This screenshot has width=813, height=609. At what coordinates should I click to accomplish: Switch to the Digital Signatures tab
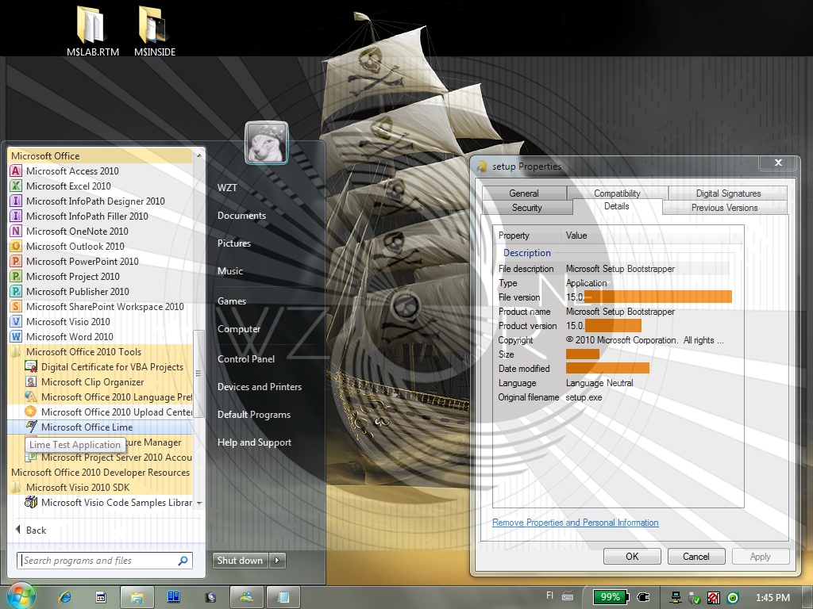tap(728, 193)
